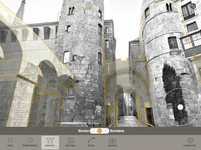
Task: Select the Bàrcino aqueduct tab
Action: pos(50,143)
